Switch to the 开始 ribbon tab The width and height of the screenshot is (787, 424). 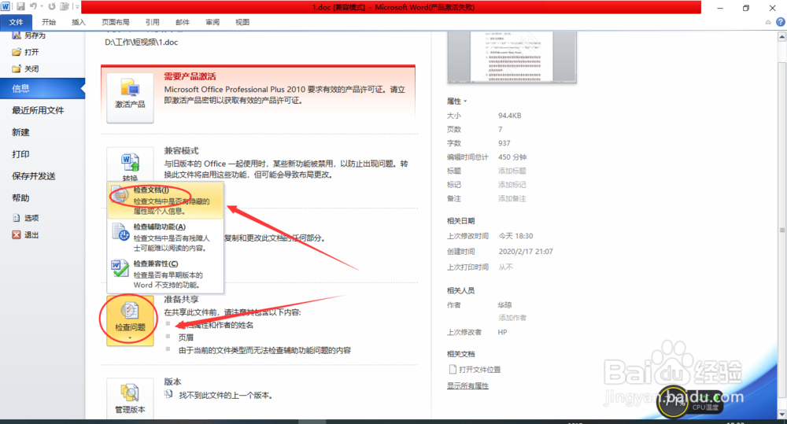tap(49, 22)
